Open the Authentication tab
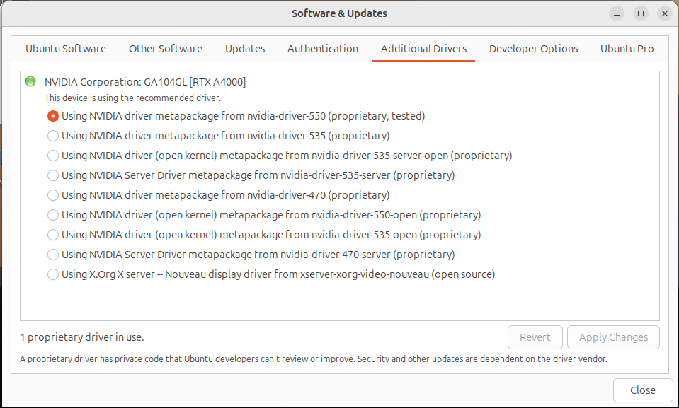 323,49
